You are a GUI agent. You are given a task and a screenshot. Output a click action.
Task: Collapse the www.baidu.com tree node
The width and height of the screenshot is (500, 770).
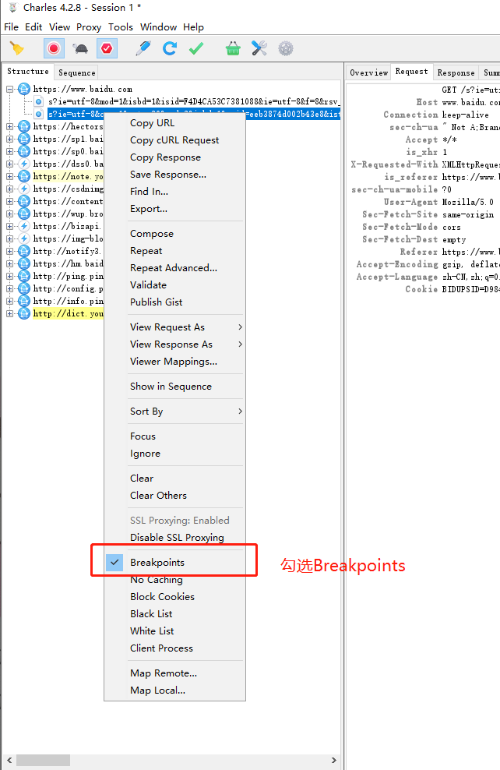click(x=9, y=90)
